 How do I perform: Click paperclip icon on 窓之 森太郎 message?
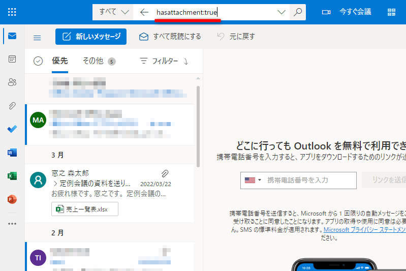pyautogui.click(x=165, y=173)
